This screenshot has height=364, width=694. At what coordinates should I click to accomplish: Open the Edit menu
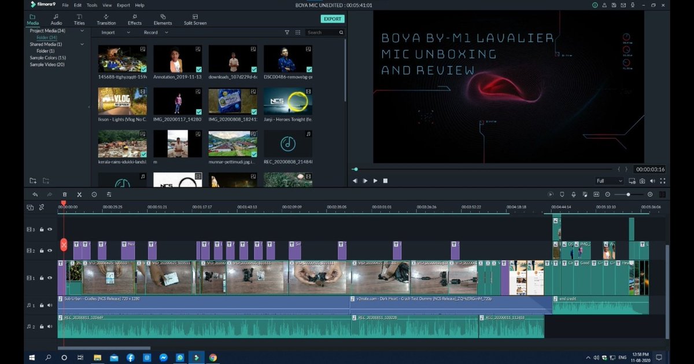(x=77, y=5)
